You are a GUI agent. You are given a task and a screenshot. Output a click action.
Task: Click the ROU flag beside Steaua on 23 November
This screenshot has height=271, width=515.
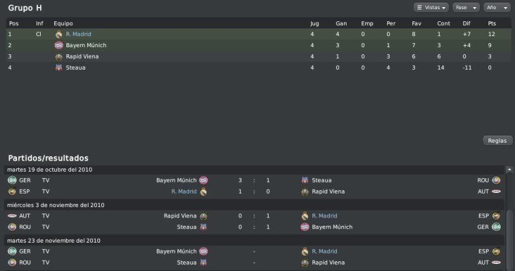click(x=12, y=263)
